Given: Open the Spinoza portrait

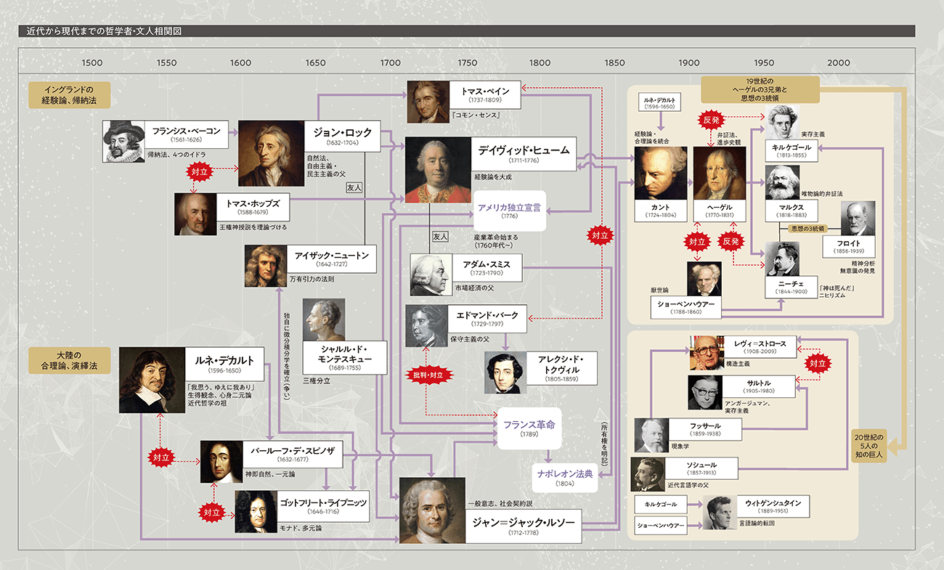Looking at the screenshot, I should click(221, 462).
